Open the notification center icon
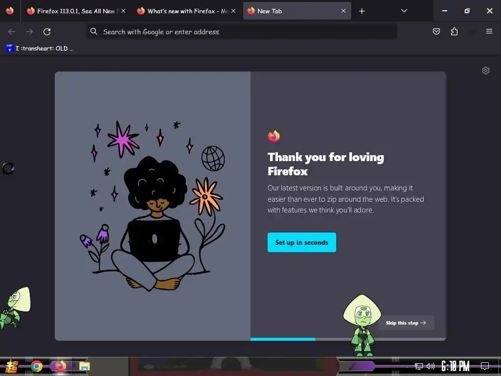 (485, 366)
